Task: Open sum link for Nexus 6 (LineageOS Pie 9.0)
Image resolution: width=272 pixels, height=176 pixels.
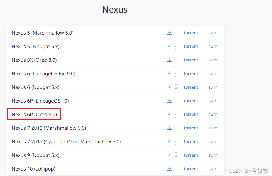Action: tap(213, 74)
